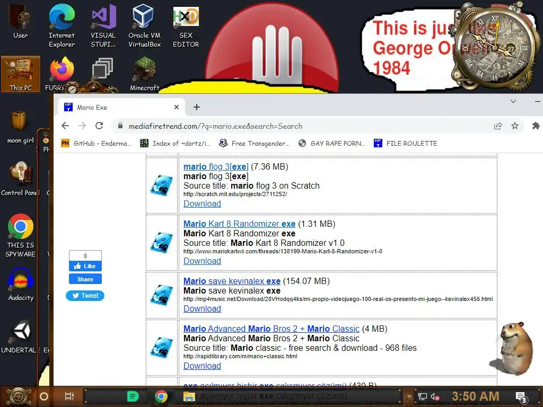Click the Facebook Share button

pyautogui.click(x=85, y=279)
